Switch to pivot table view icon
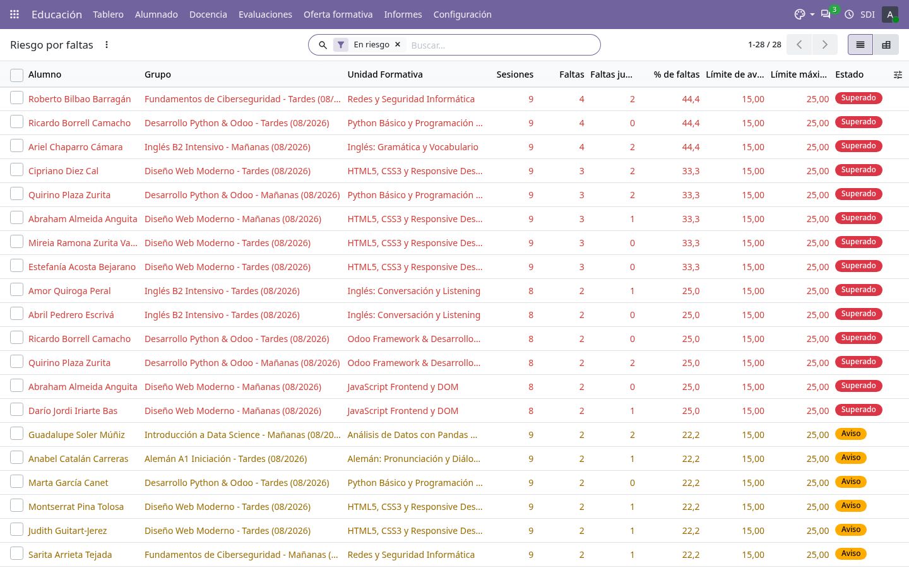 pos(886,45)
